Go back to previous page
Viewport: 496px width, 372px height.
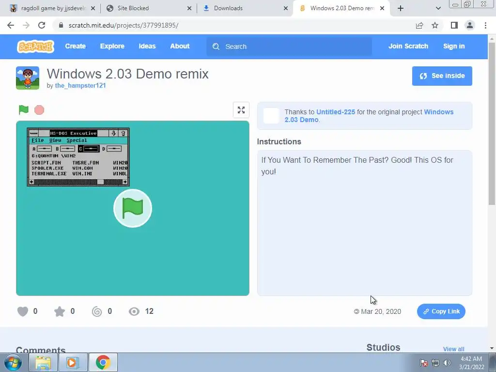11,25
